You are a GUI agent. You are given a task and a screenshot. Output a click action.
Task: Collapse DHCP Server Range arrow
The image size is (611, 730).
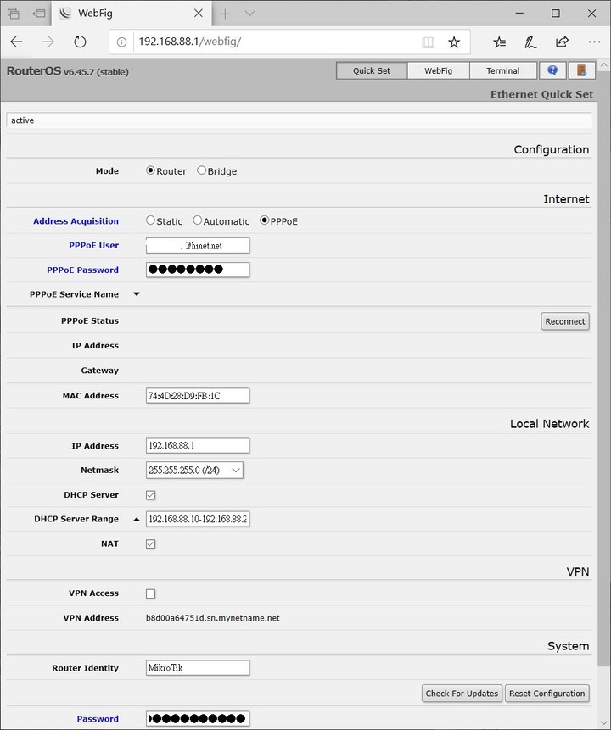coord(137,519)
